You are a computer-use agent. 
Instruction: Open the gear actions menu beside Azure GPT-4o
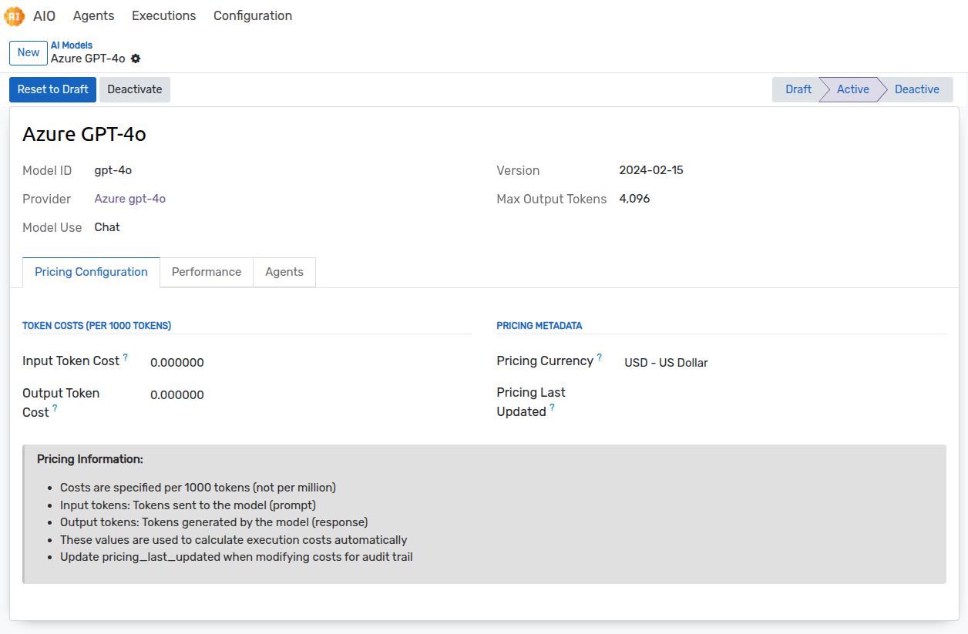pos(136,59)
